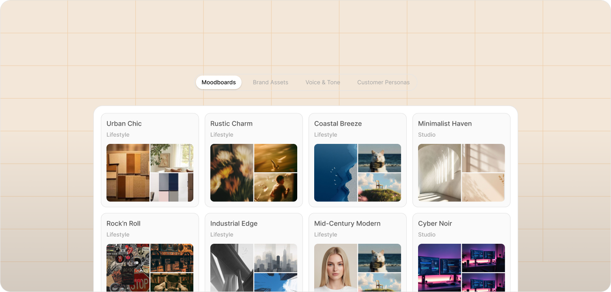Click Lifestyle label under Coastal Breeze
Viewport: 611px width, 292px height.
(x=326, y=135)
